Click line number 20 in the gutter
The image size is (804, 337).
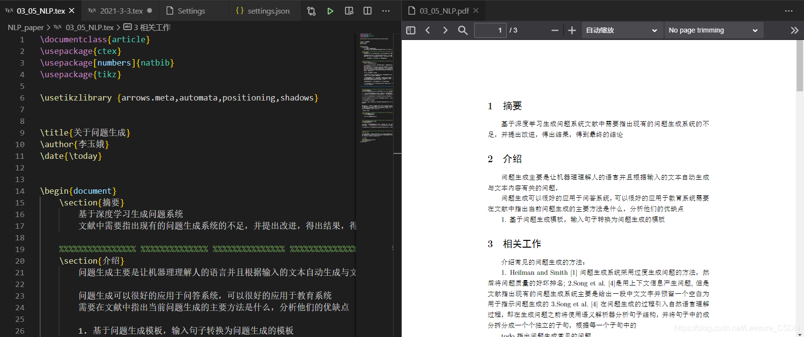click(x=19, y=261)
